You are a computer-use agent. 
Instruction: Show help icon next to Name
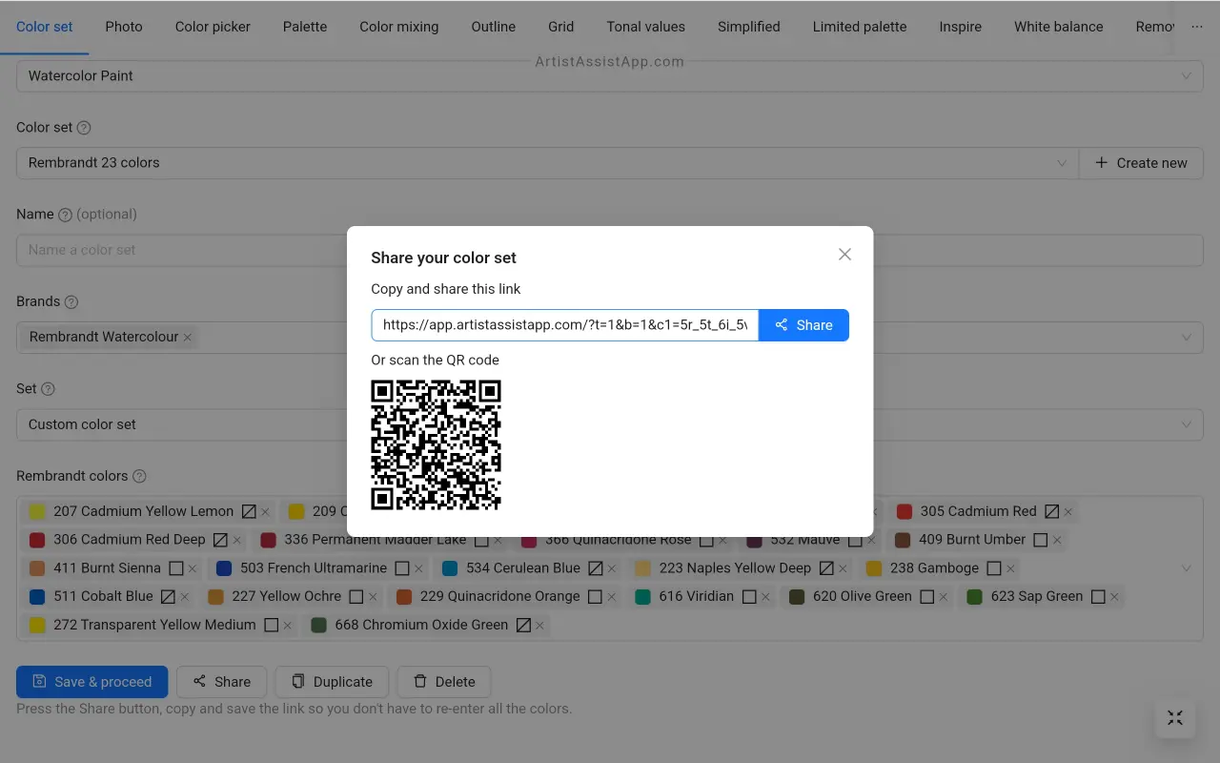(65, 215)
